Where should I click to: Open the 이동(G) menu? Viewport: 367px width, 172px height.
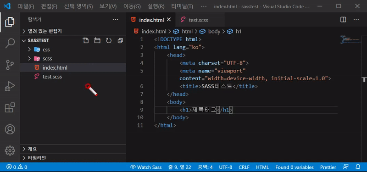coord(132,6)
